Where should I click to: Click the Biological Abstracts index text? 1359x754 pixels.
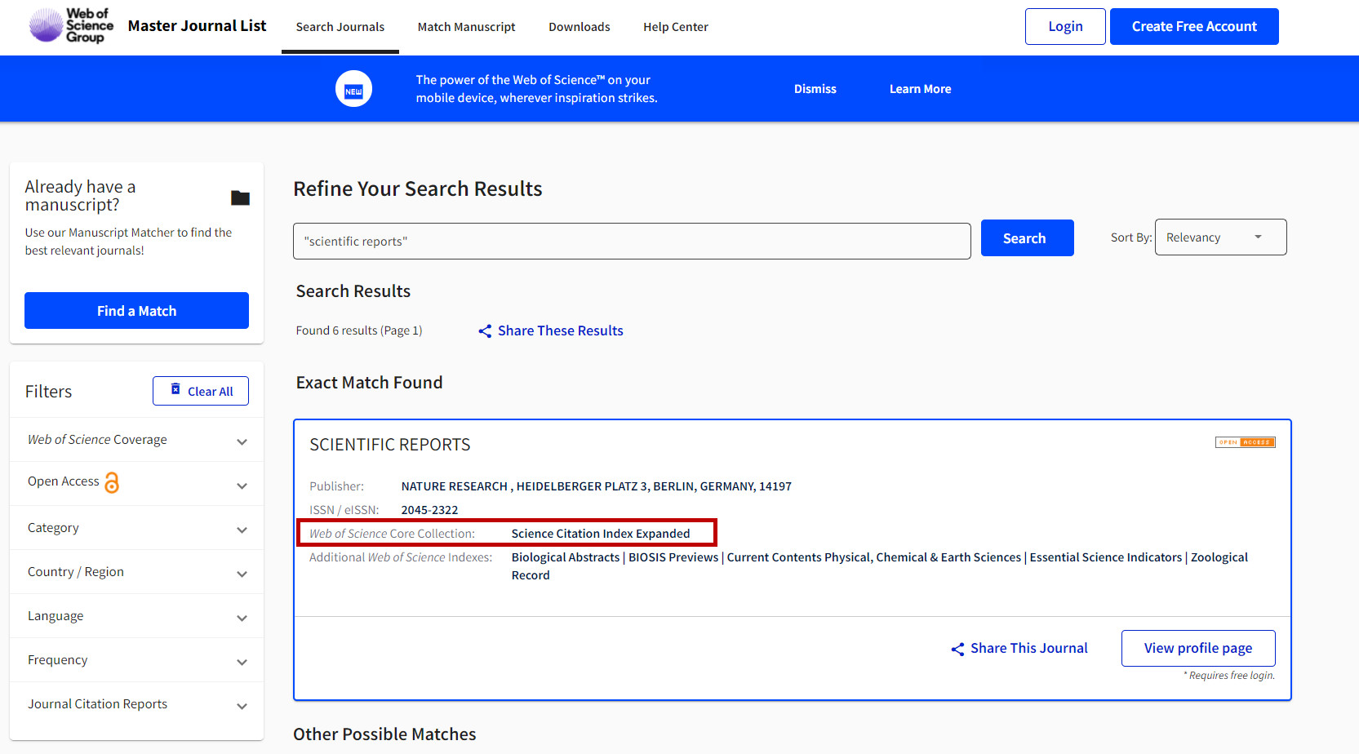[566, 557]
